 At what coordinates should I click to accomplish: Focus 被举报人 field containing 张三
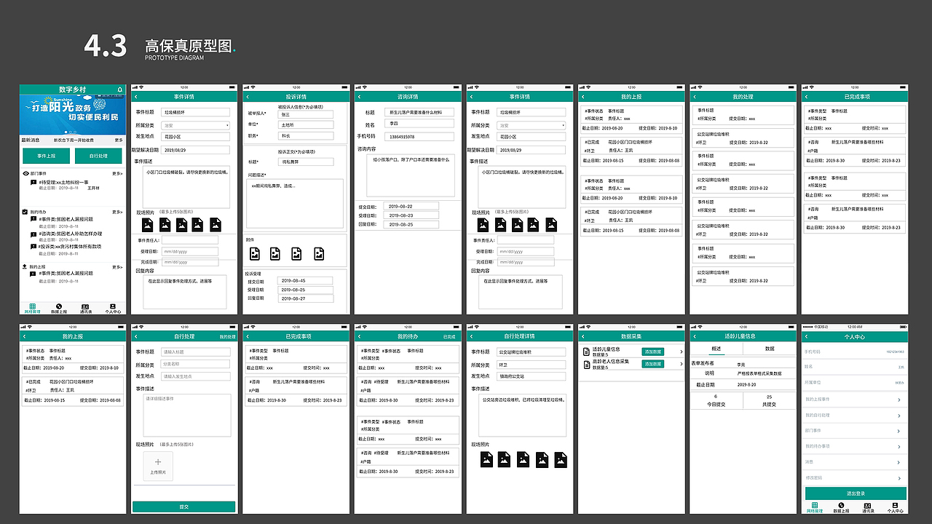pyautogui.click(x=307, y=114)
